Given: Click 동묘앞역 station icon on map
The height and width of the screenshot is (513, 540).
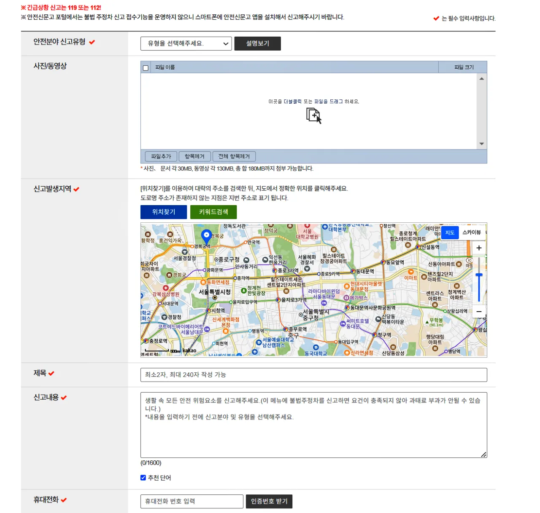Looking at the screenshot, I should click(383, 262).
